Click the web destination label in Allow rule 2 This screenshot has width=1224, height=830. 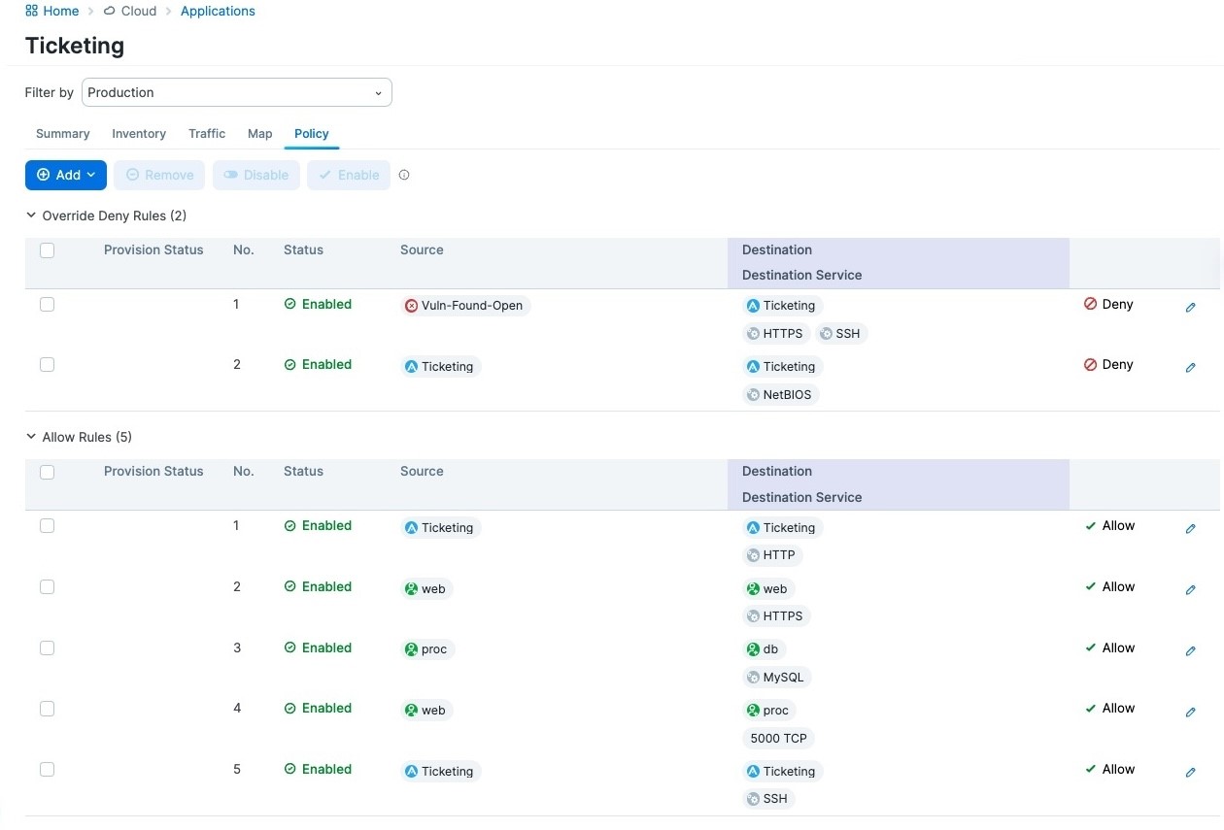click(x=768, y=589)
